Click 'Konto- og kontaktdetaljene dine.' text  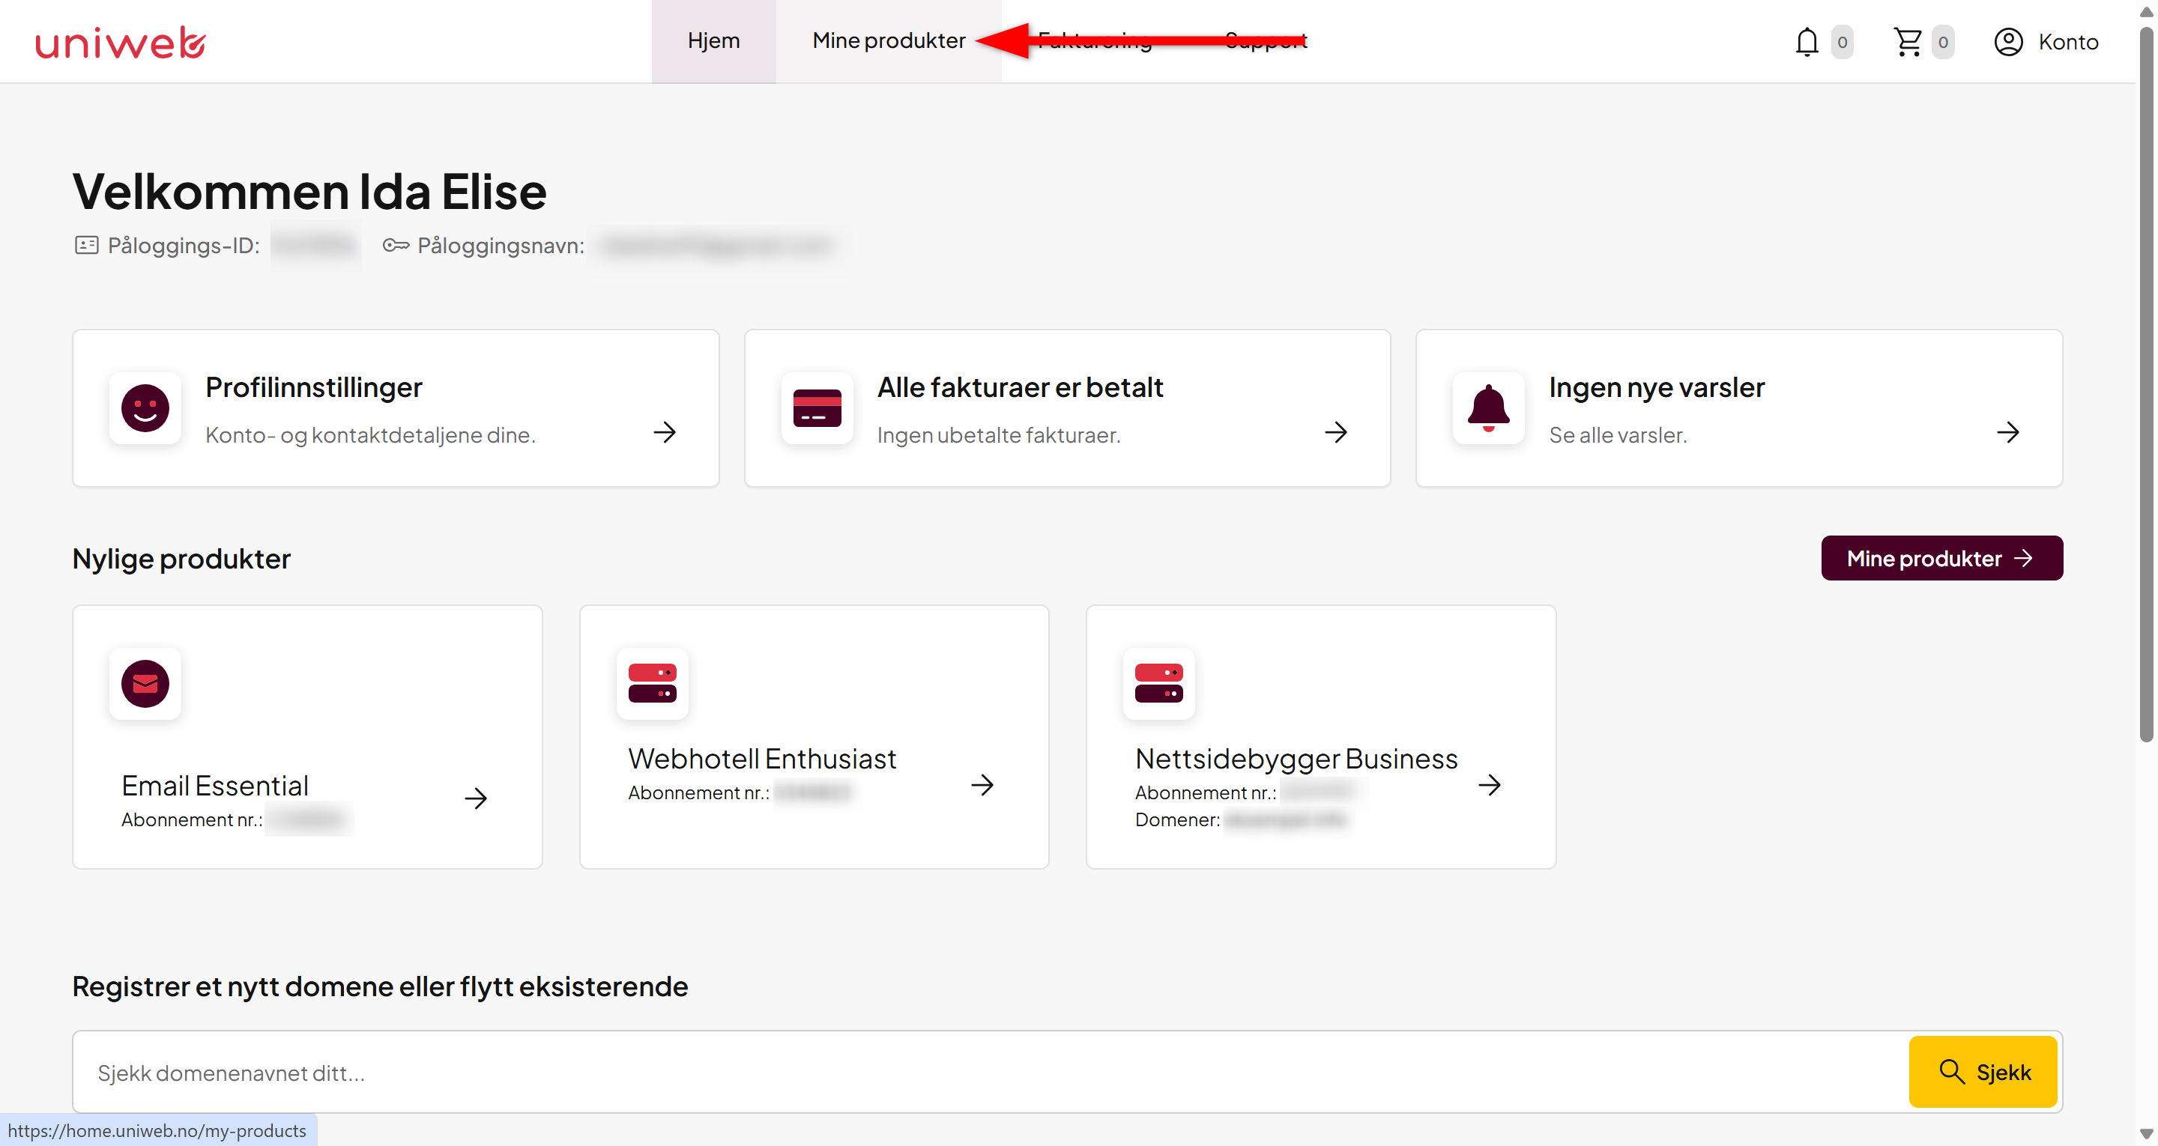370,434
